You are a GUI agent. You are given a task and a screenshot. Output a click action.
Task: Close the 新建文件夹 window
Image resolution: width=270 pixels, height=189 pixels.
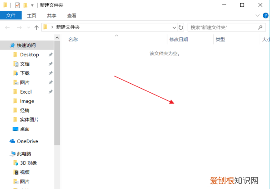[260, 5]
